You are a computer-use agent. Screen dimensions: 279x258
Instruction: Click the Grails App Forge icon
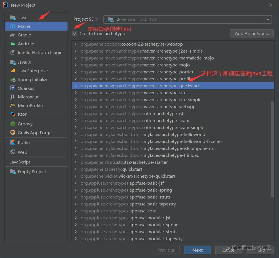pyautogui.click(x=13, y=132)
